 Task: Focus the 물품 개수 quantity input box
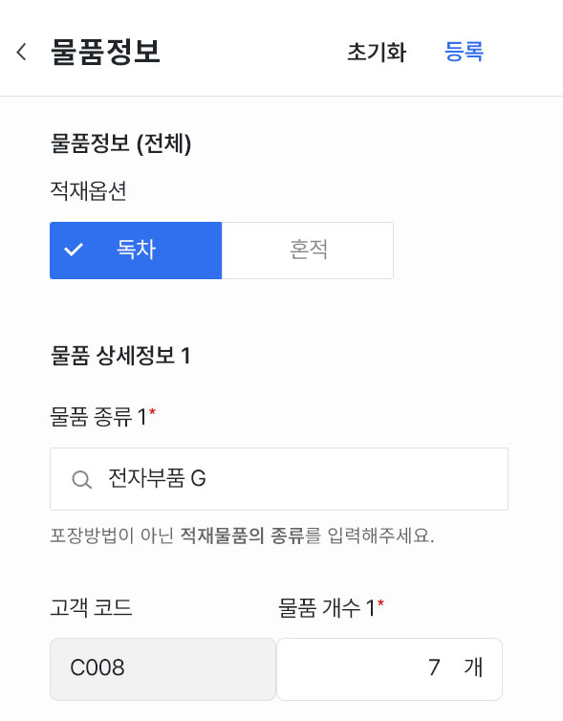coord(389,669)
